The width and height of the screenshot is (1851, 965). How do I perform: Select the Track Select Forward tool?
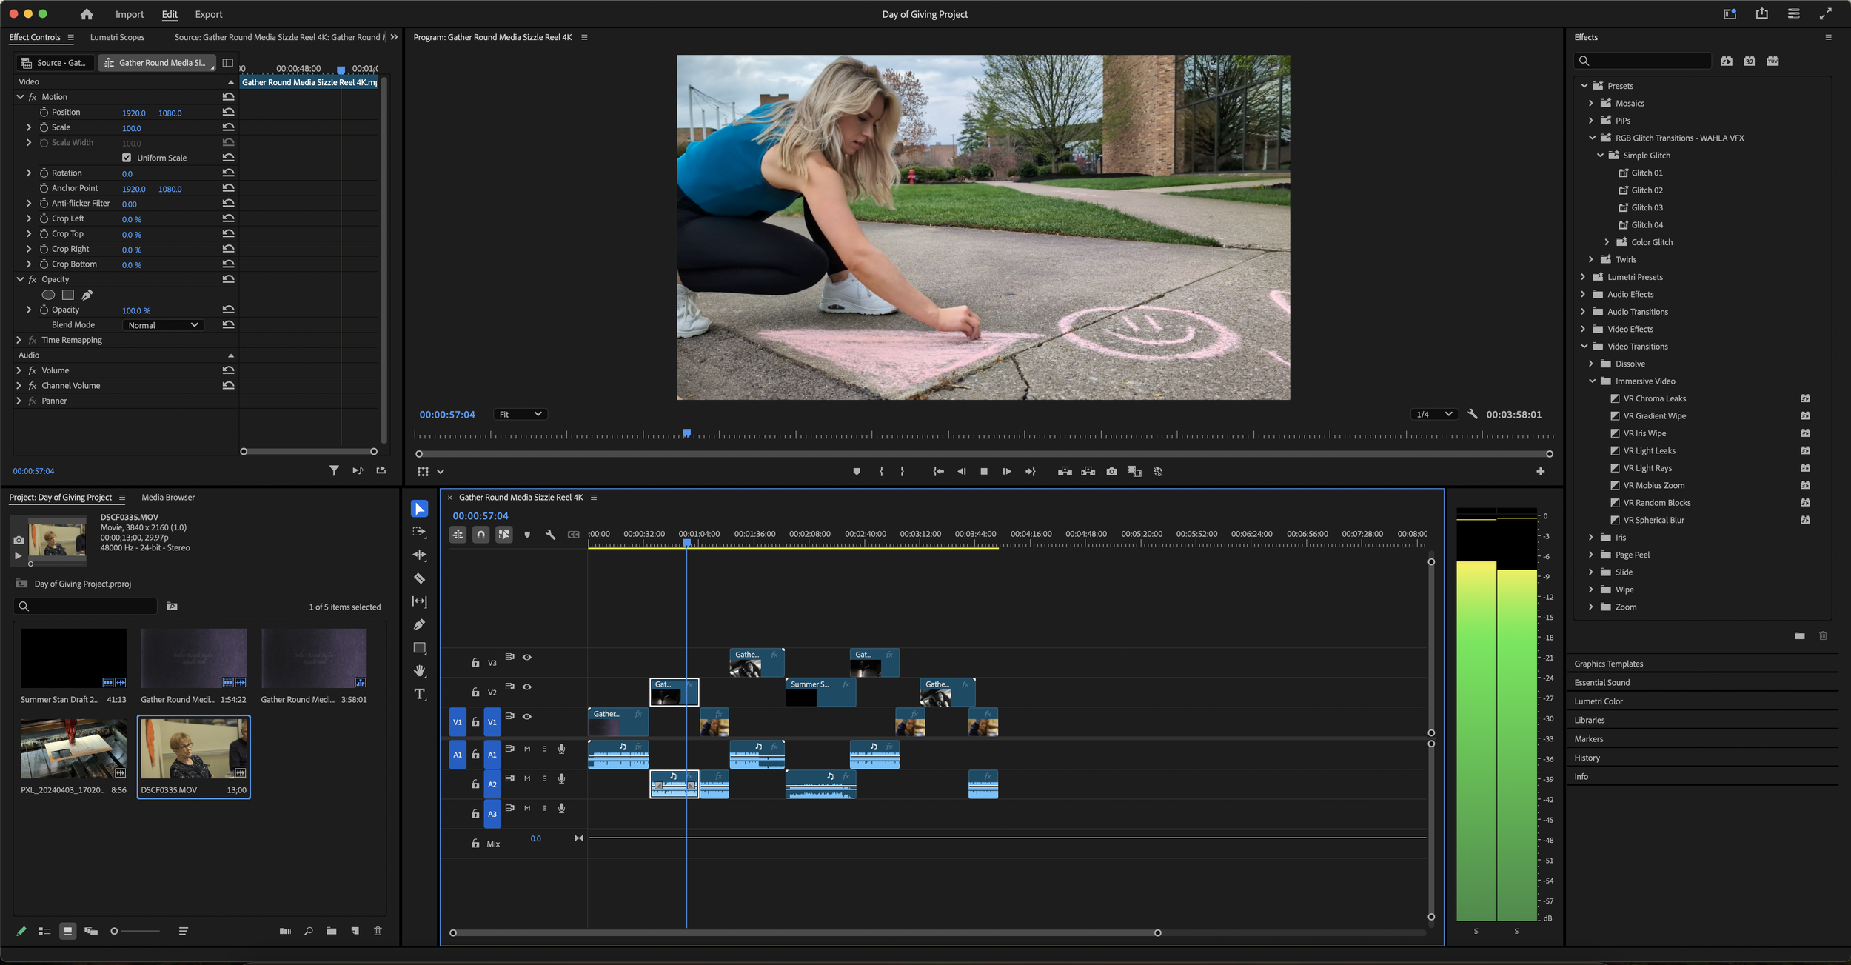[x=419, y=532]
